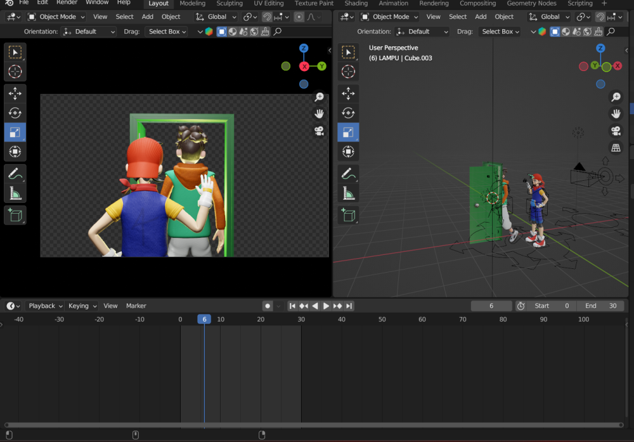Select the Annotate tool in right viewport
Viewport: 634px width, 442px height.
[x=348, y=174]
